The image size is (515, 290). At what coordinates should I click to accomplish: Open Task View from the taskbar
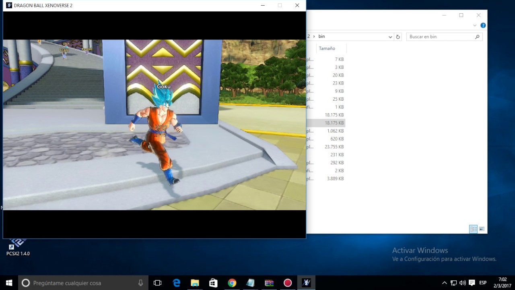click(x=158, y=283)
